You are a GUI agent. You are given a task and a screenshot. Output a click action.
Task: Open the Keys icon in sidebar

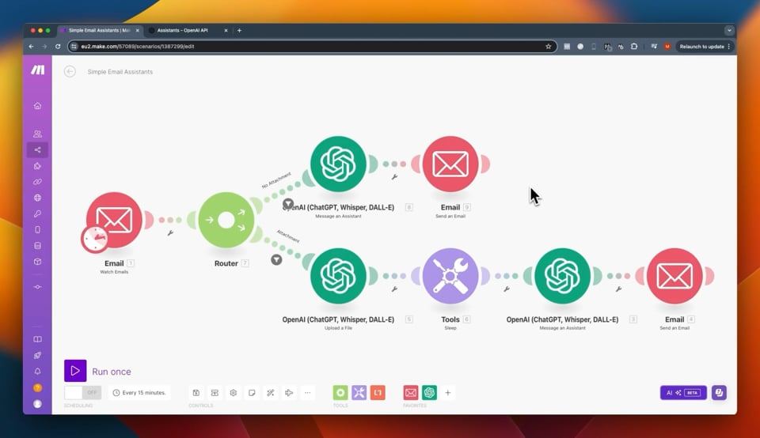(x=37, y=214)
